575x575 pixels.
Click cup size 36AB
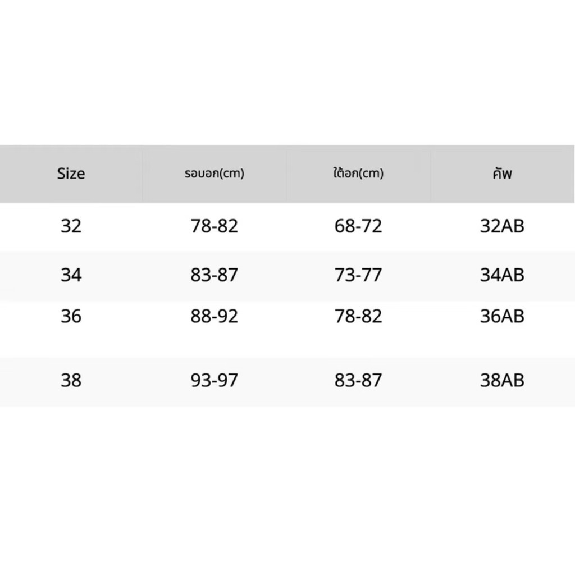tap(502, 316)
